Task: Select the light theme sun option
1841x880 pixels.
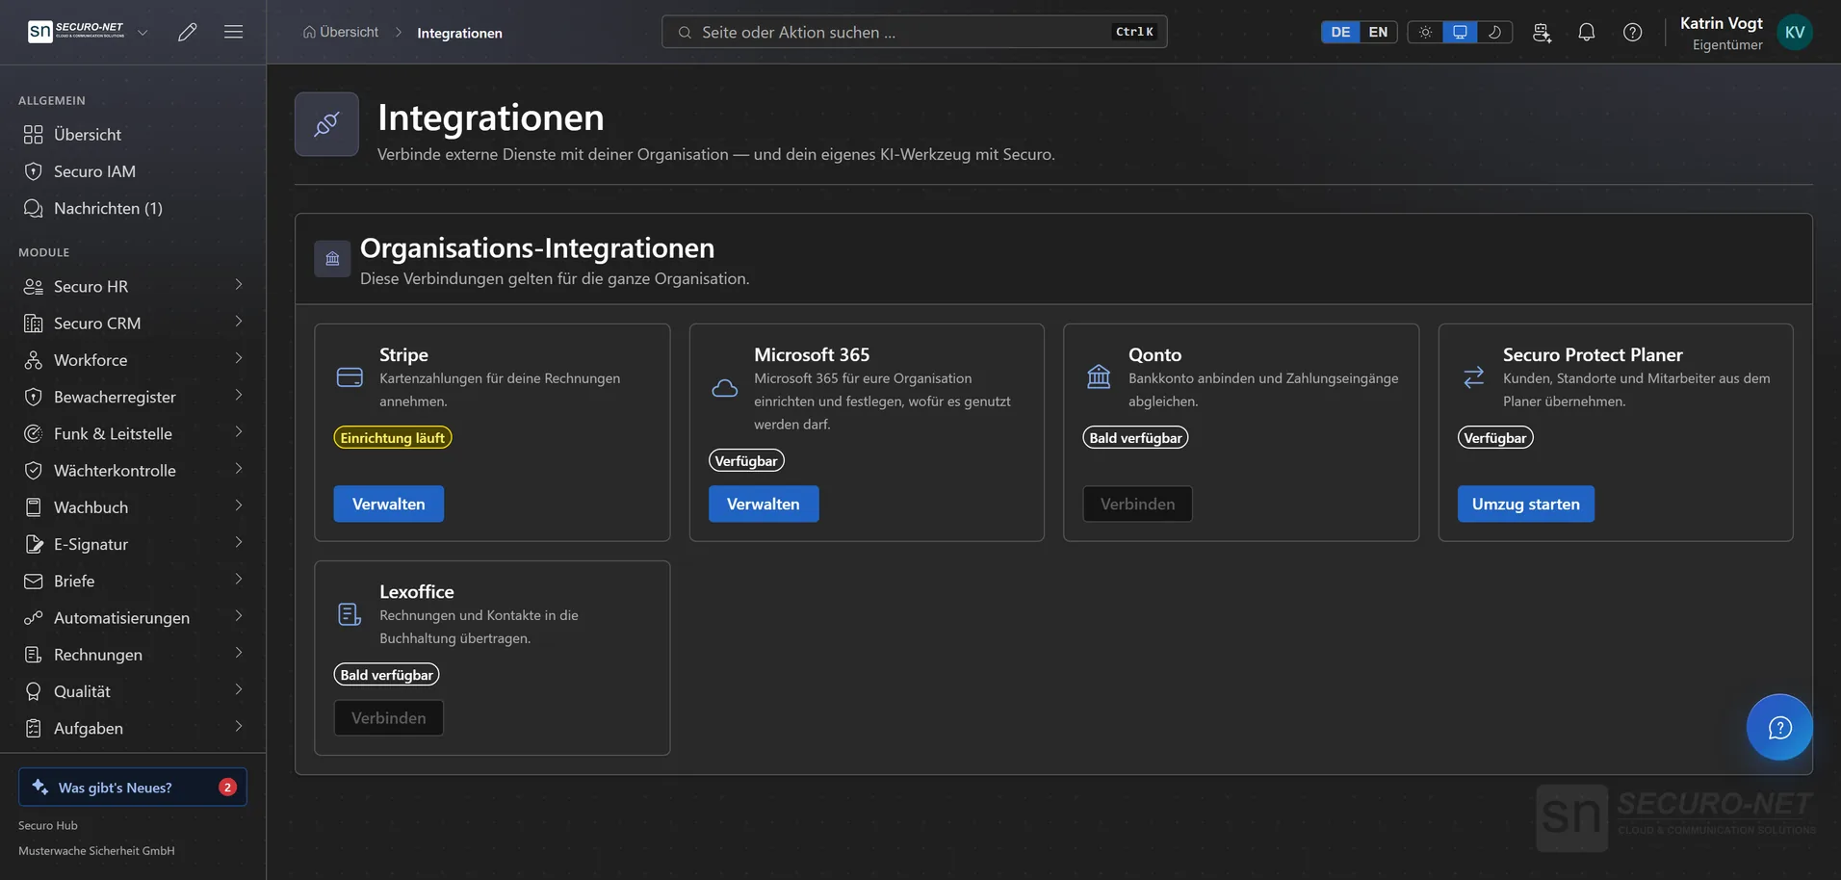Action: [1425, 32]
